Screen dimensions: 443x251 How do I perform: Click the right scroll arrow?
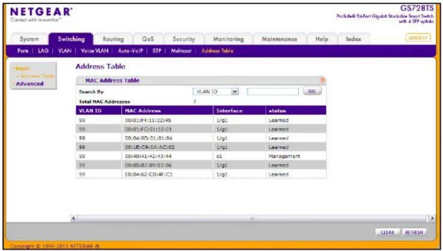432,218
